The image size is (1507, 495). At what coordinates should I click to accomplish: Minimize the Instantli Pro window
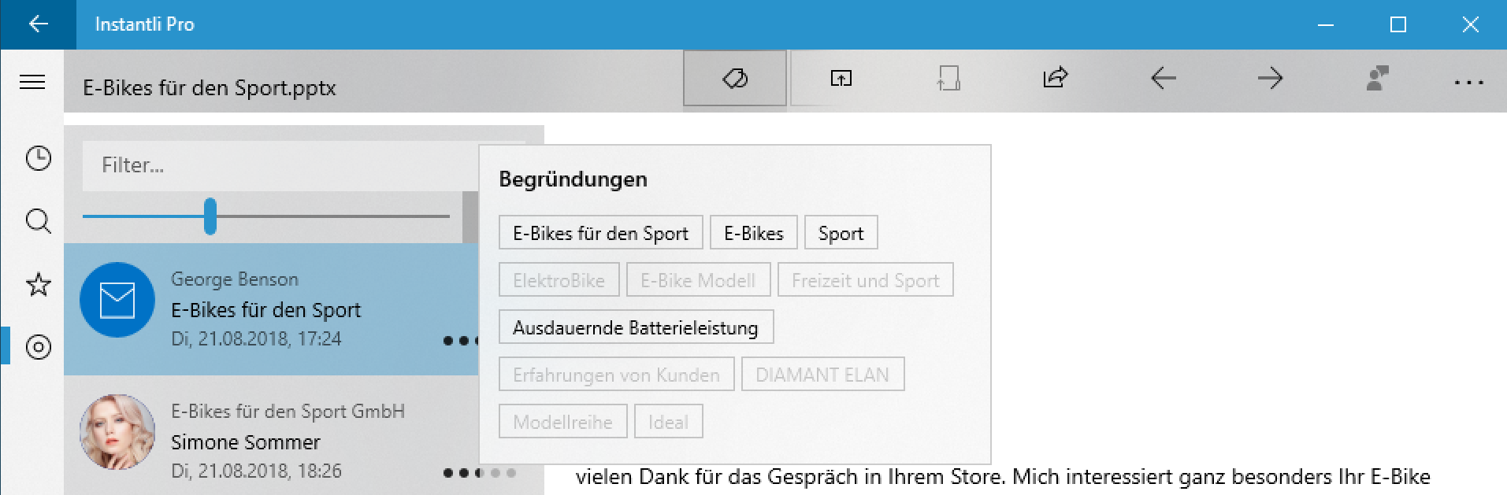pos(1326,24)
